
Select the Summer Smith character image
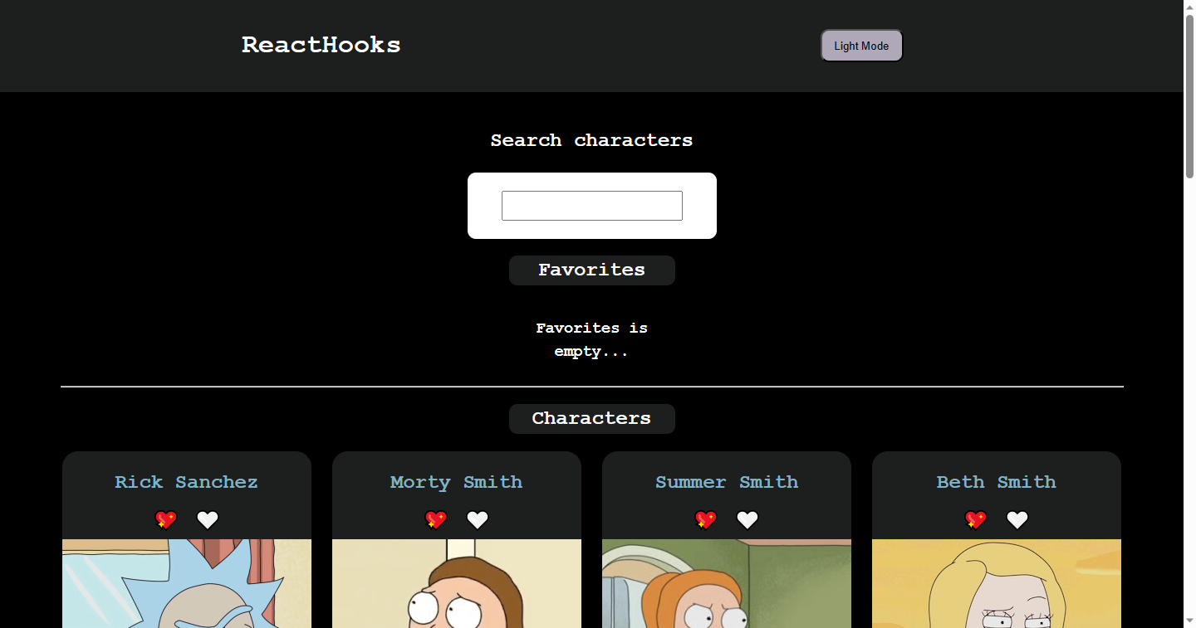[726, 584]
